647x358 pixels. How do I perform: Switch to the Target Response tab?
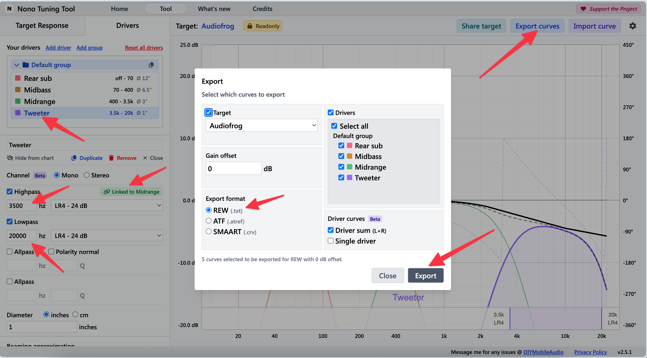click(42, 26)
